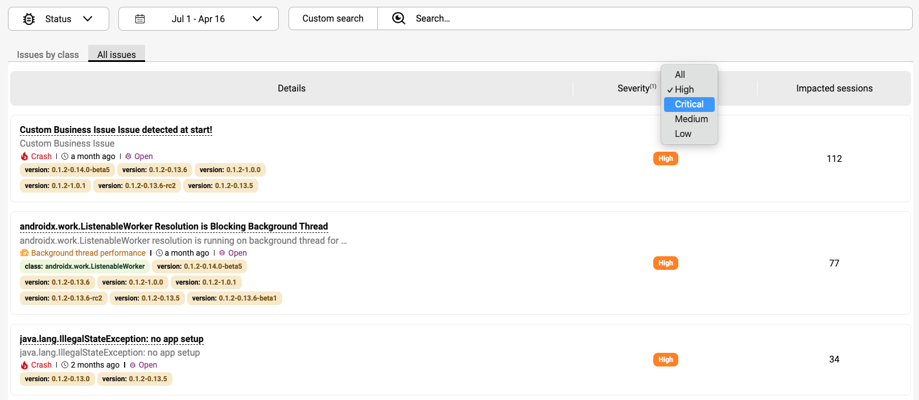Click the Open status icon on first issue
Image resolution: width=919 pixels, height=400 pixels.
[x=129, y=156]
